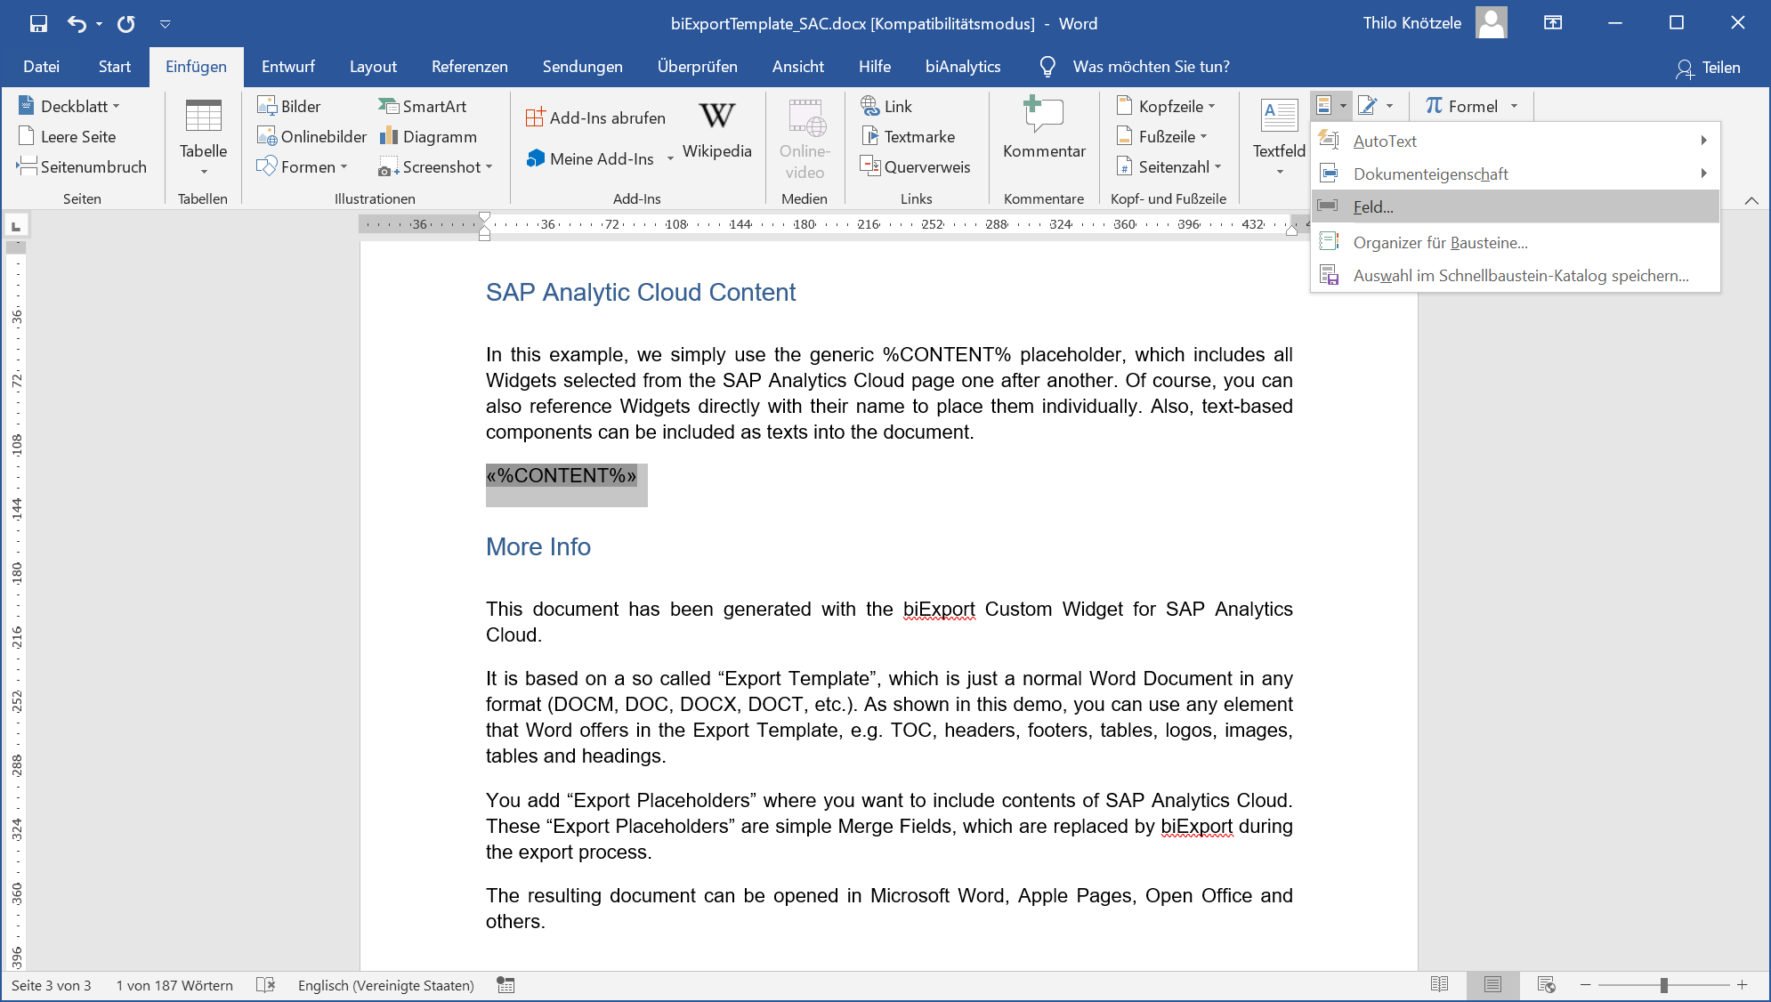Change language Englisch (Vereinigte Staaten)
Viewport: 1771px width, 1002px height.
(385, 985)
